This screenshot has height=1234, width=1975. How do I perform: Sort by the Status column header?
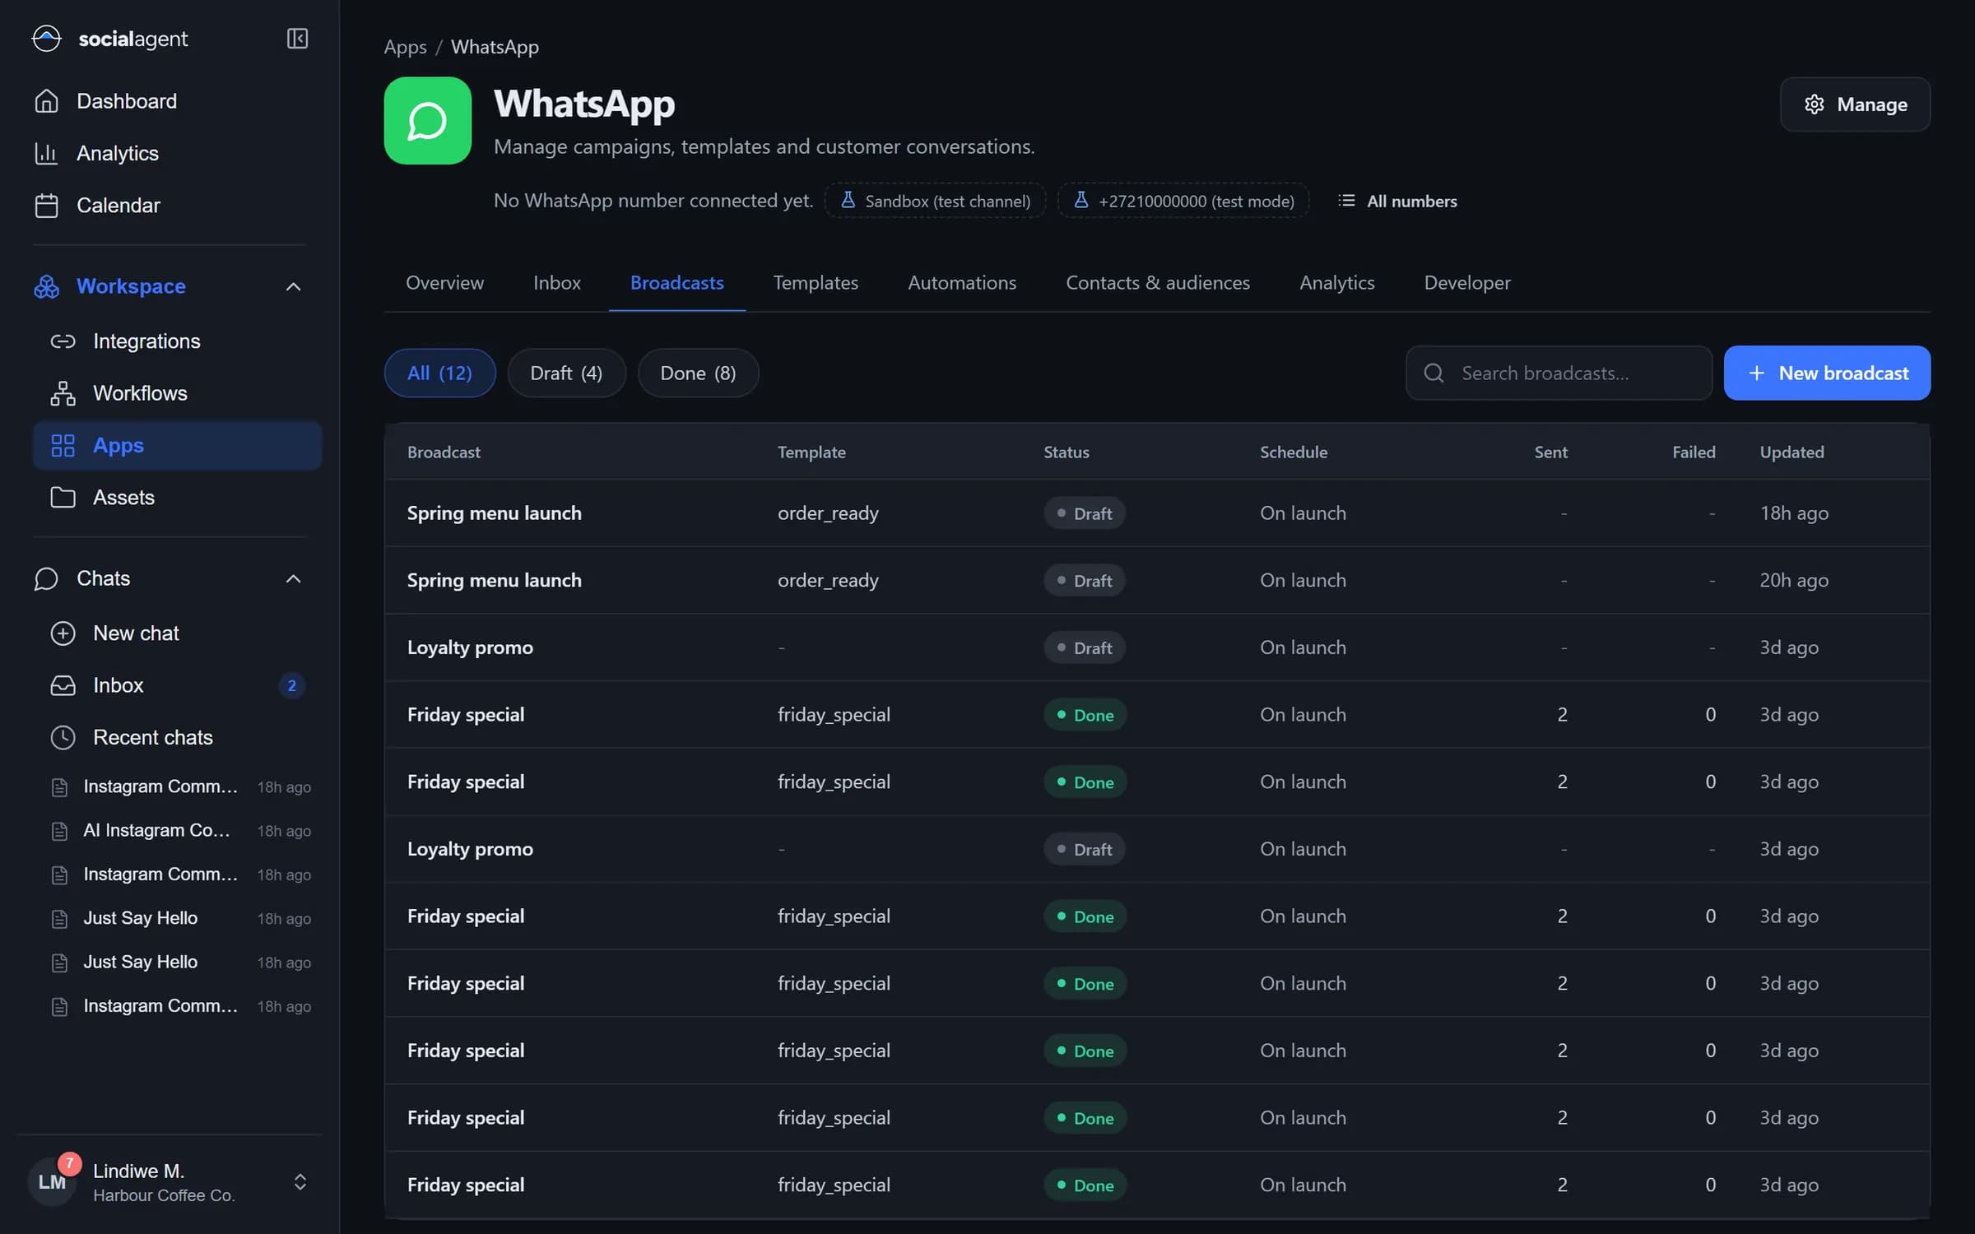pos(1066,452)
